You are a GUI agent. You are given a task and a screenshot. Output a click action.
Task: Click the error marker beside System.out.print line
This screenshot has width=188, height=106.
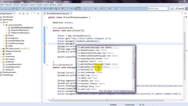pos(44,47)
